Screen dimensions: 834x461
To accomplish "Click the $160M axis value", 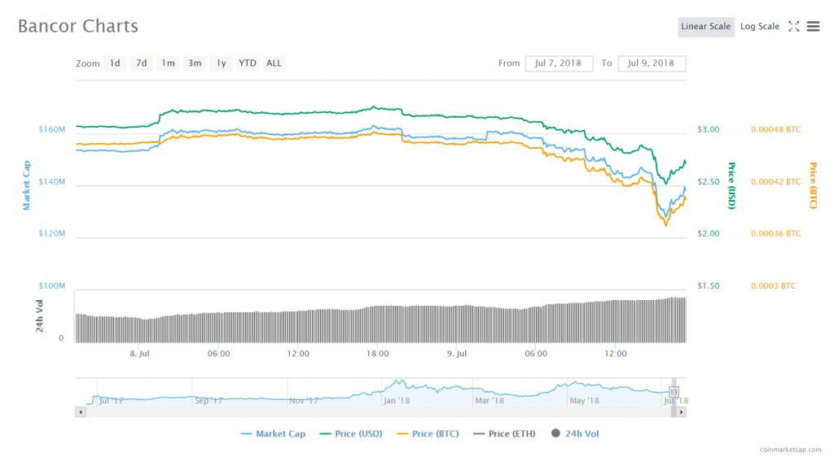I will pyautogui.click(x=51, y=129).
